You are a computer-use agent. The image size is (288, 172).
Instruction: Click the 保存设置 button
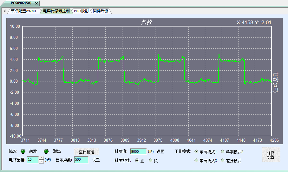pyautogui.click(x=271, y=155)
